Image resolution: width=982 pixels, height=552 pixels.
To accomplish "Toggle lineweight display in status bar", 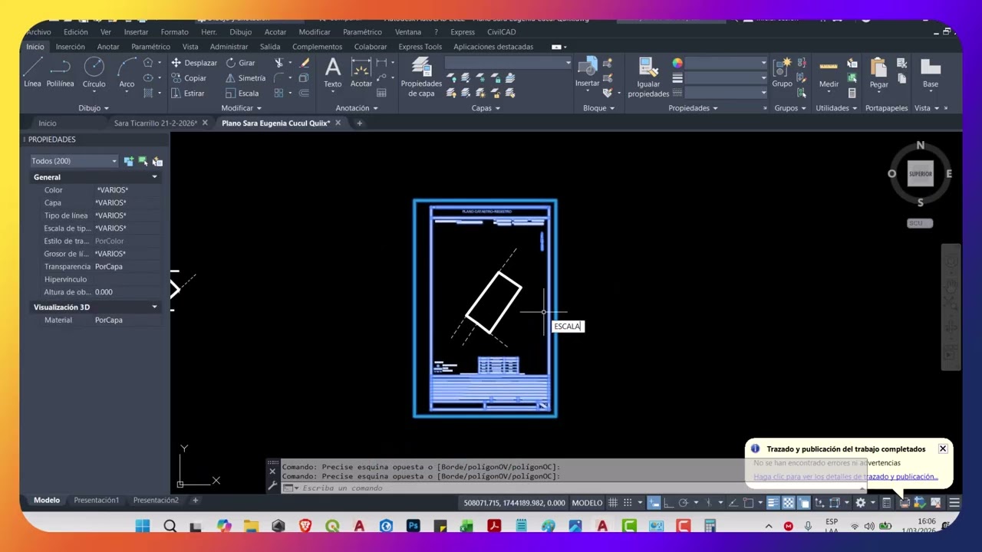I will [773, 503].
